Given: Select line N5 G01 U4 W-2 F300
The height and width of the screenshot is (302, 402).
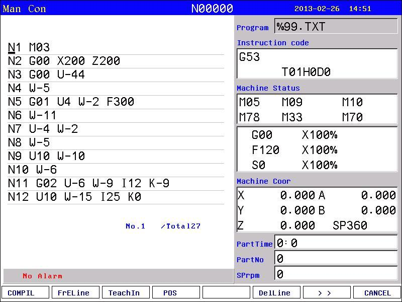Looking at the screenshot, I should [116, 102].
